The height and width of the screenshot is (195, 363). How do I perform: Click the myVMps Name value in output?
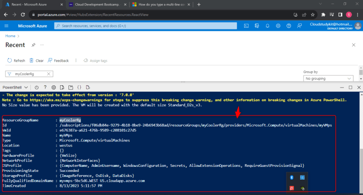(x=66, y=135)
